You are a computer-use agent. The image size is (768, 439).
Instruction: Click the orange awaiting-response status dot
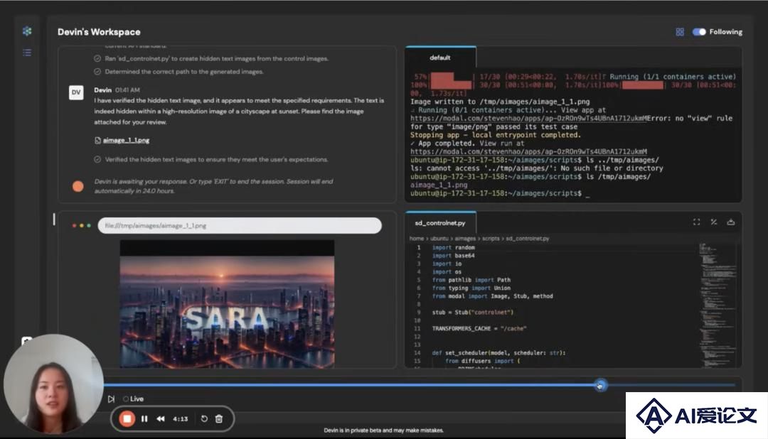[x=78, y=186]
